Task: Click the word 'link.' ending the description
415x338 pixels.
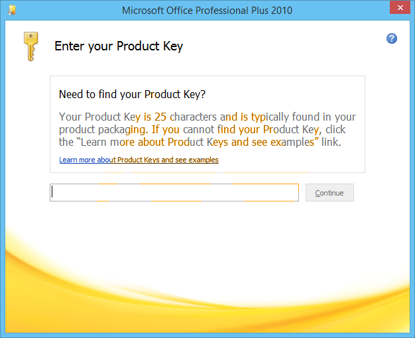Action: pyautogui.click(x=331, y=142)
